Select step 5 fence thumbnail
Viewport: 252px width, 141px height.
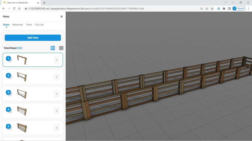tap(22, 128)
